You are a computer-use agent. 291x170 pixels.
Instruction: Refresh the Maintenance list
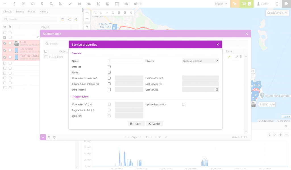[x=49, y=137]
